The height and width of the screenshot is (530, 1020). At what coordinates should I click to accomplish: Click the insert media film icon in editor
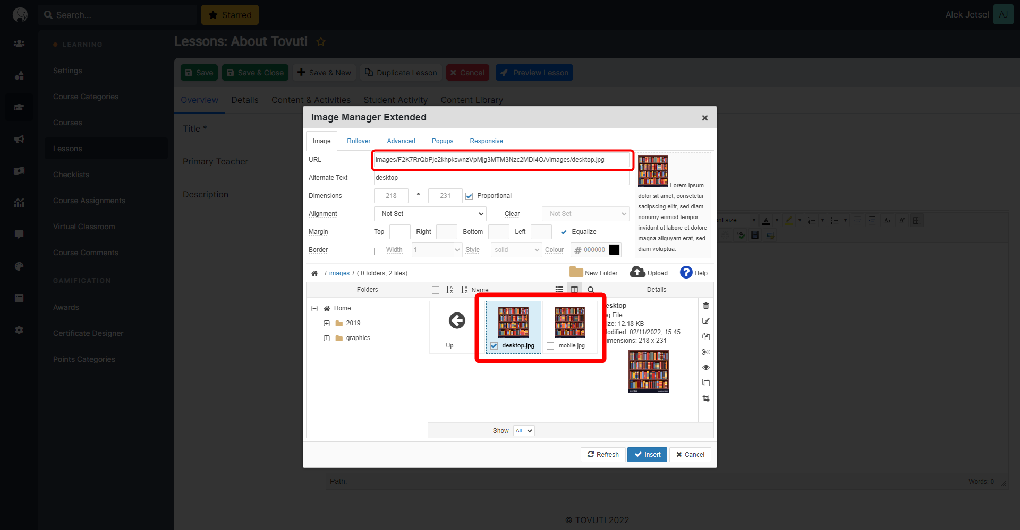point(755,234)
